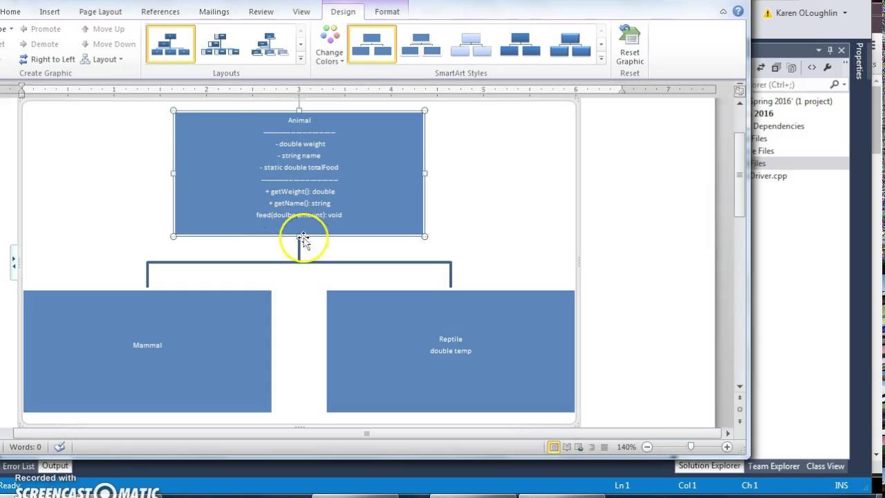Click Sync with Active Document icon in Solution Explorer
The width and height of the screenshot is (885, 498).
pyautogui.click(x=761, y=68)
